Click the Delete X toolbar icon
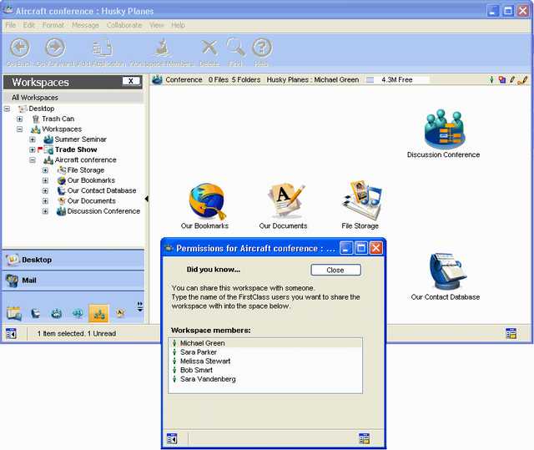Screen dimensions: 534x450 209,48
